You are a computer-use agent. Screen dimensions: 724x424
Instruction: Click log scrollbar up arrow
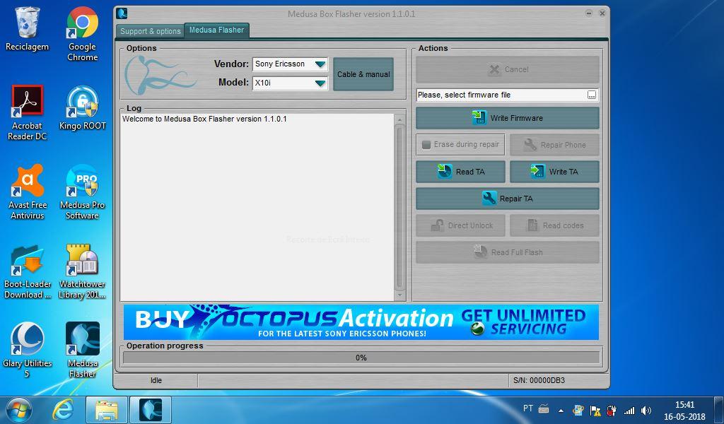400,119
